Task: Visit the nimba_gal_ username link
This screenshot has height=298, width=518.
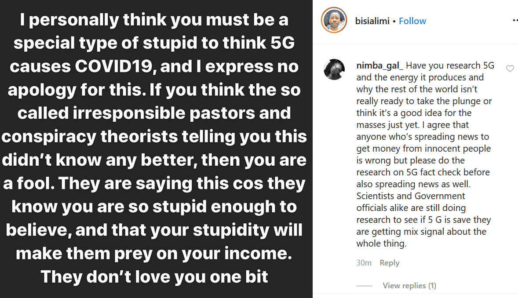Action: pyautogui.click(x=379, y=66)
